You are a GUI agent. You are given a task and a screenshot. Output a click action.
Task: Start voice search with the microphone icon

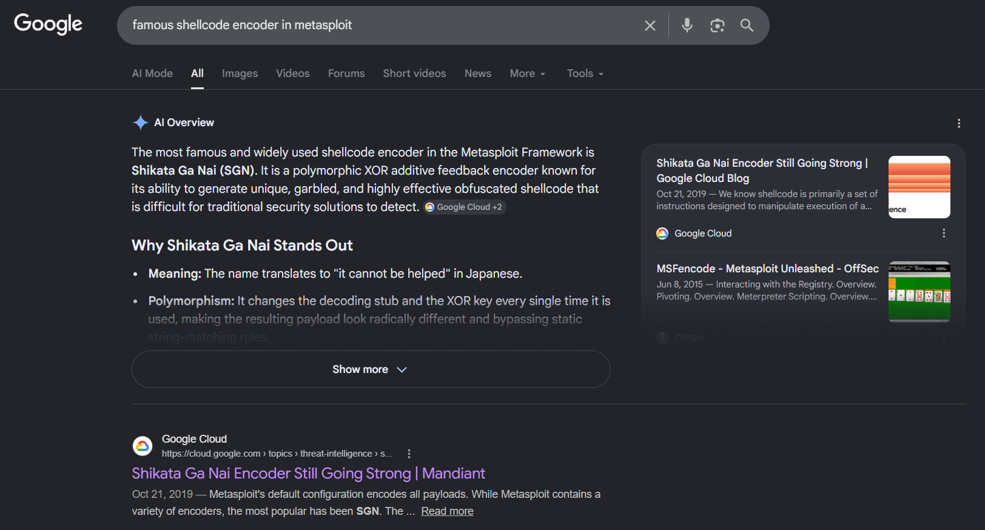687,25
